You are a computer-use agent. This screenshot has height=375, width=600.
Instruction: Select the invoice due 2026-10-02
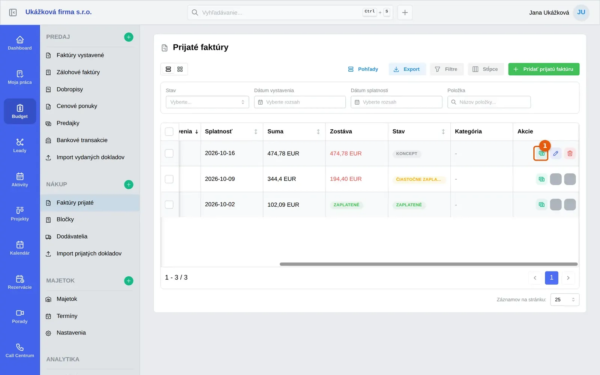(x=169, y=205)
